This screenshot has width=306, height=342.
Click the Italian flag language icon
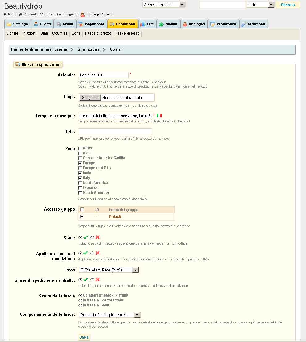[159, 115]
